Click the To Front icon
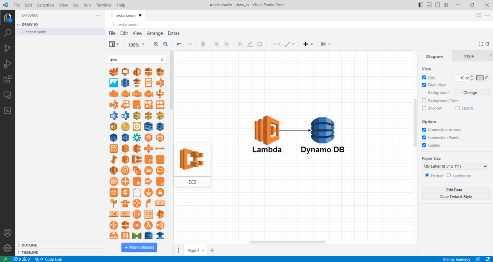 pos(217,44)
